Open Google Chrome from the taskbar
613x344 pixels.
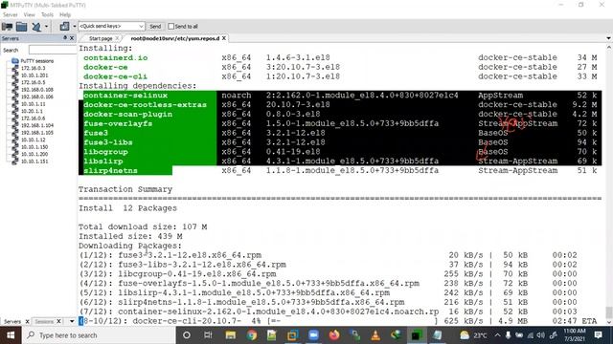click(x=251, y=335)
